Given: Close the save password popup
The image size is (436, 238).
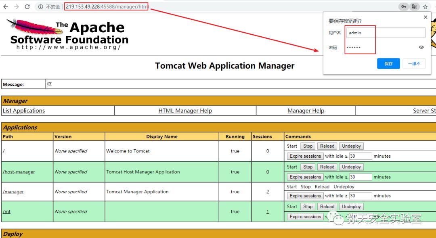Looking at the screenshot, I should [x=426, y=17].
